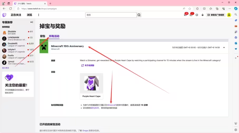
Task: Open browser favorites list icon
Action: click(211, 9)
